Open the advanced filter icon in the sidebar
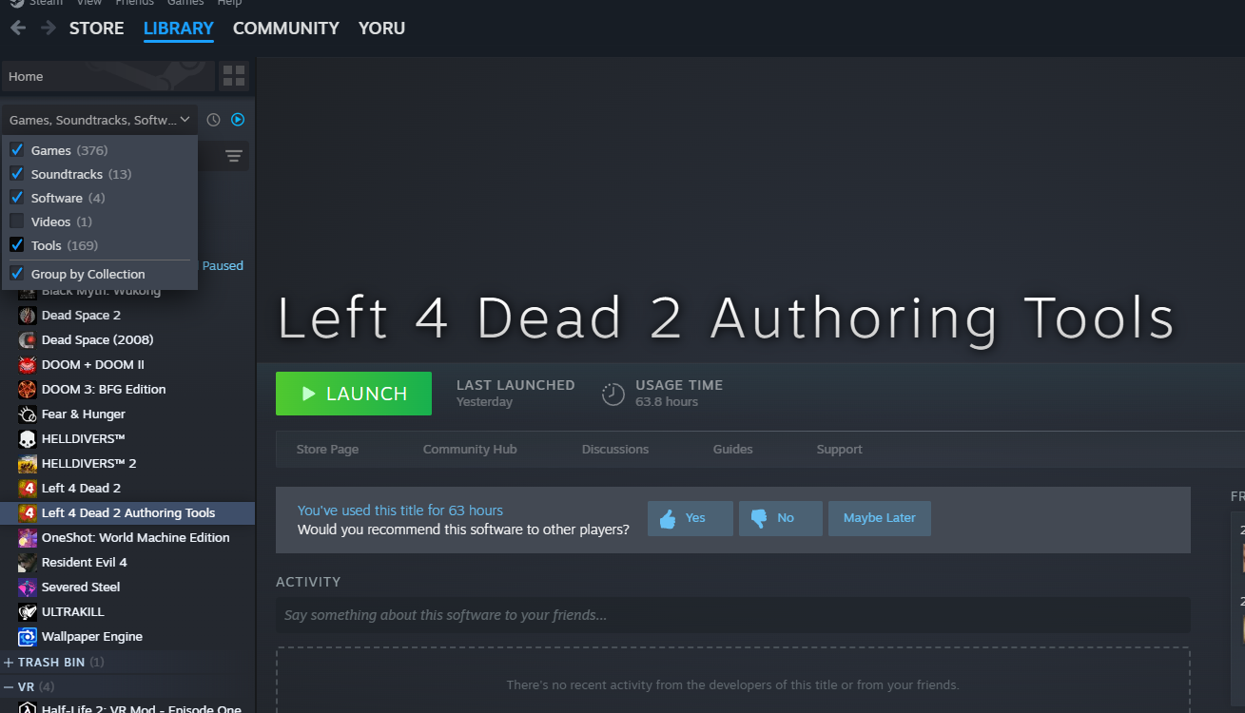 point(234,157)
